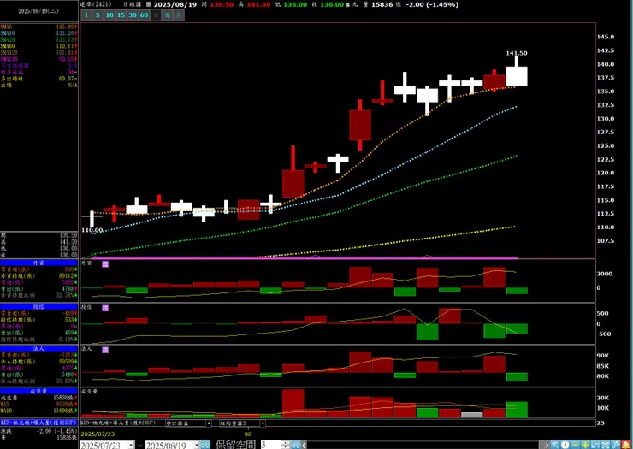
Task: Click the 法人持股(張) 90509 row
Action: (38, 362)
